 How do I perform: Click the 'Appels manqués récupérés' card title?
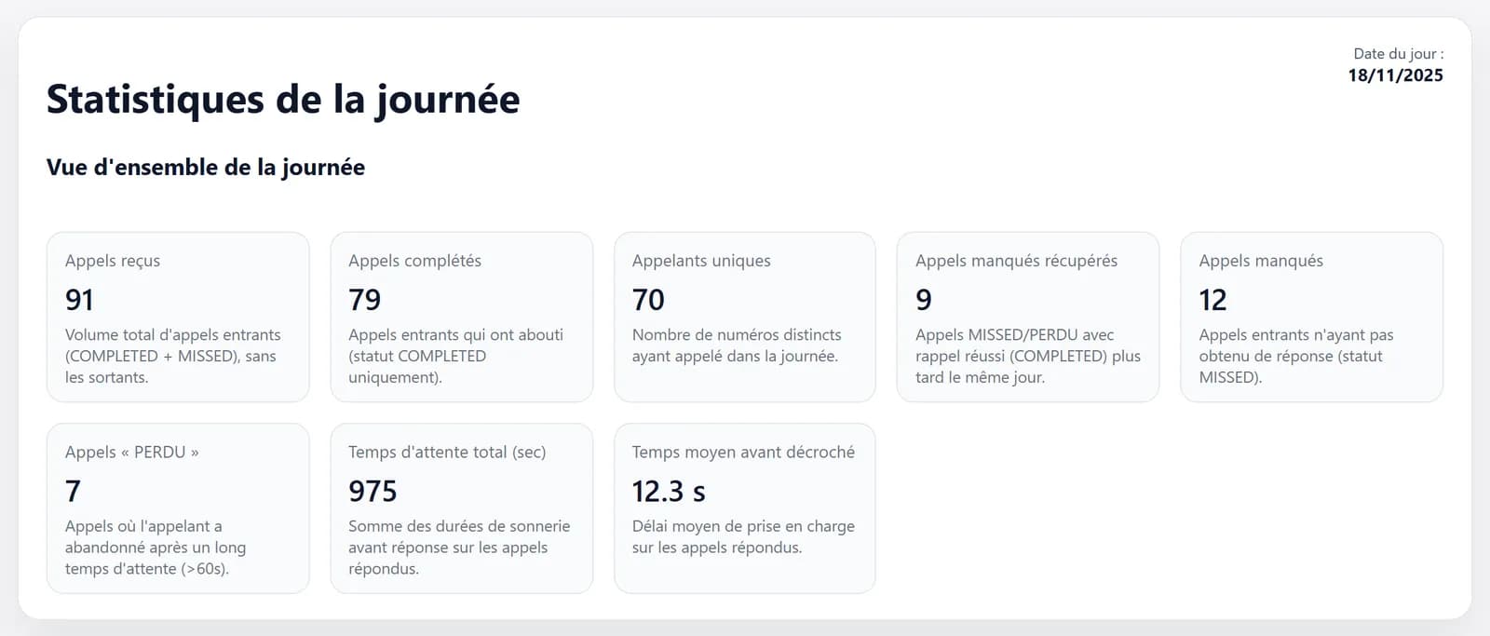pyautogui.click(x=1016, y=261)
